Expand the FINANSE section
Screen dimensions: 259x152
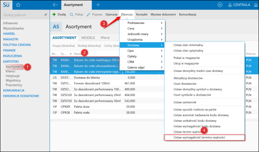pos(9,50)
